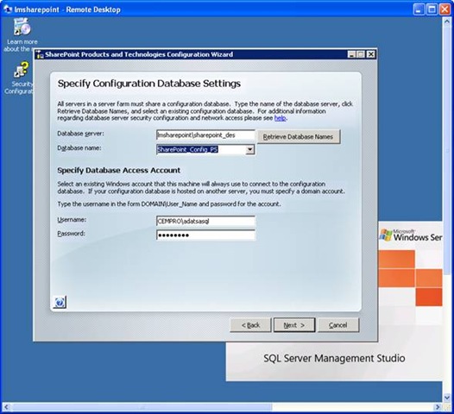Cancel the configuration wizard

(x=338, y=325)
